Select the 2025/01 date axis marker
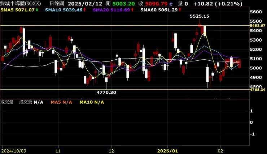Image resolution: width=267 pixels, height=154 pixels. pos(167,151)
